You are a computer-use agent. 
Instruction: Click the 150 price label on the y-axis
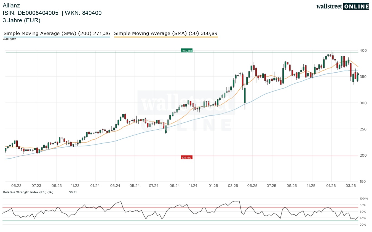(363, 181)
